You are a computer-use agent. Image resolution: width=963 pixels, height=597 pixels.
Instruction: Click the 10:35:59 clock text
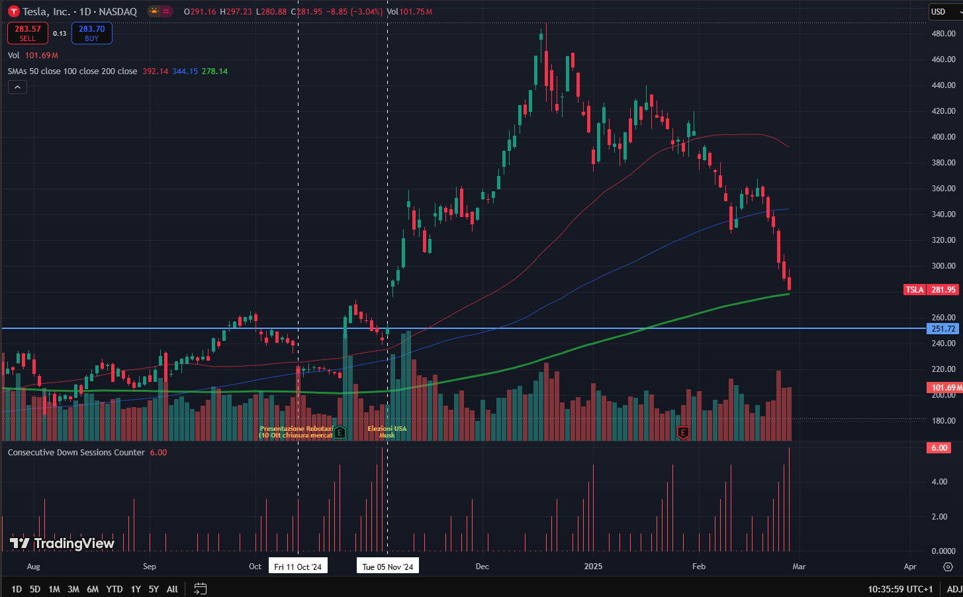886,589
